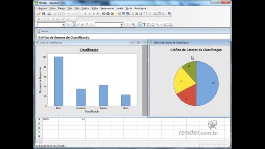Click the Excelente bar in bar chart
This screenshot has height=149, width=265.
[81, 98]
